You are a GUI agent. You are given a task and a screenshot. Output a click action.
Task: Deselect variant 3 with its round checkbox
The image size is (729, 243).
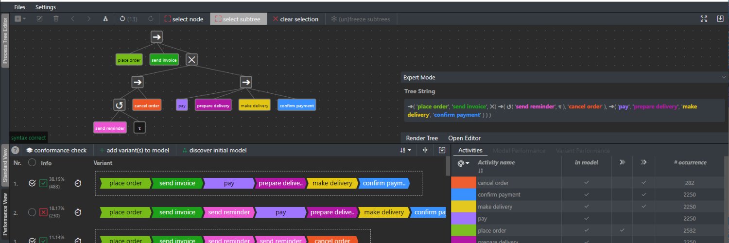tap(32, 241)
